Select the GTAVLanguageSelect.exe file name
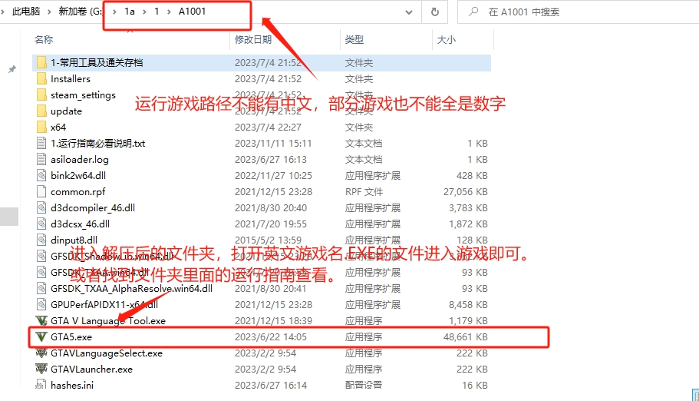 (x=107, y=353)
